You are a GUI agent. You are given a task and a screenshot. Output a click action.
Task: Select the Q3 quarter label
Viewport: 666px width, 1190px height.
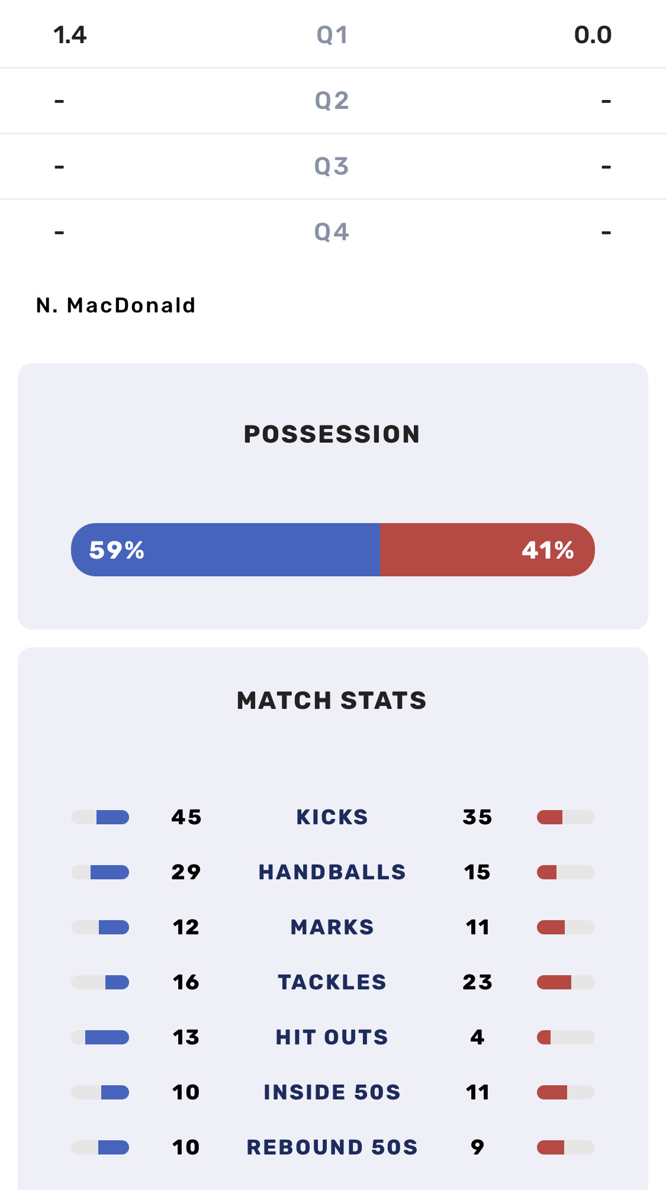click(x=332, y=166)
